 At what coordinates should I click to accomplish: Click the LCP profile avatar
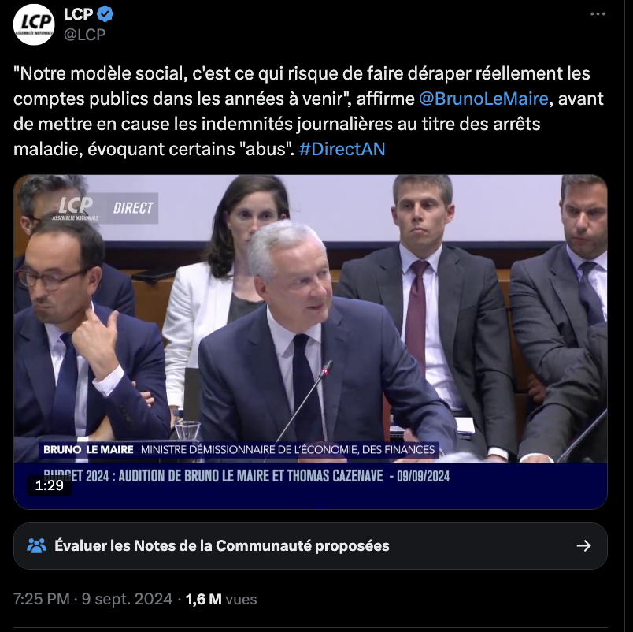point(34,24)
